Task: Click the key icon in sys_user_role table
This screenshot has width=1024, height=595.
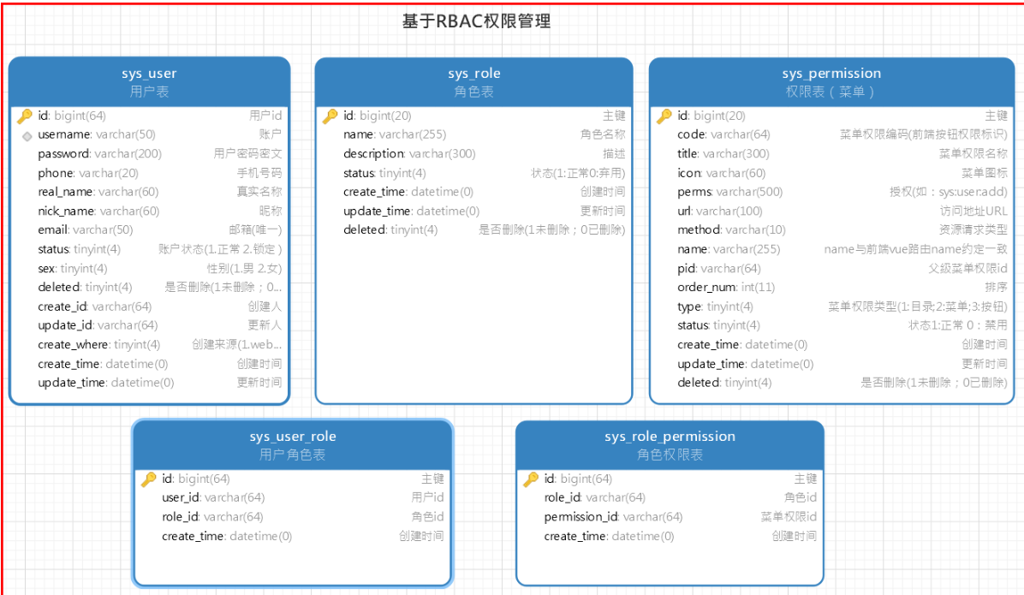Action: 149,479
